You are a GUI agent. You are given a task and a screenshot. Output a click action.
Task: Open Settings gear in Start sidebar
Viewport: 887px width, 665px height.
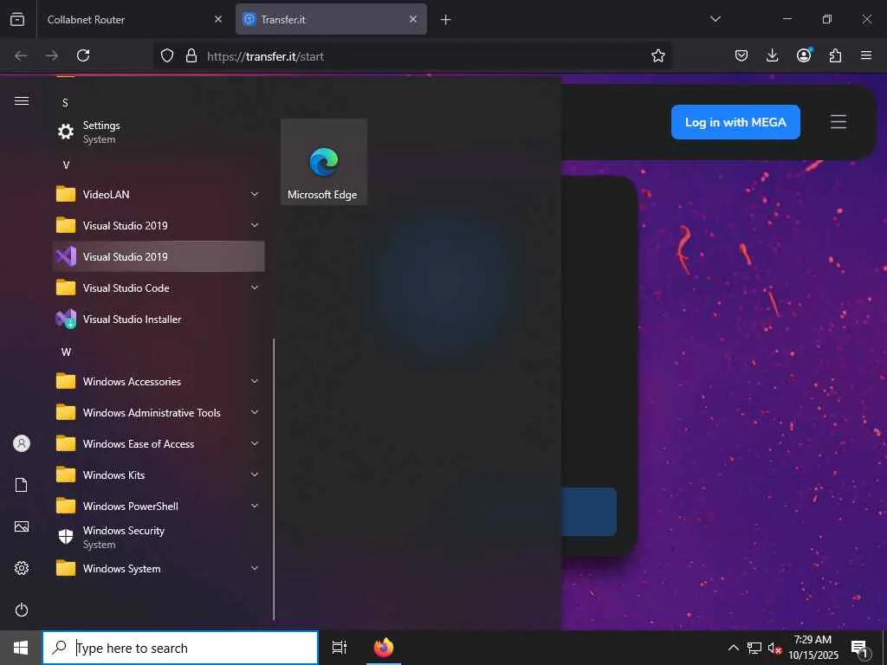pos(22,568)
